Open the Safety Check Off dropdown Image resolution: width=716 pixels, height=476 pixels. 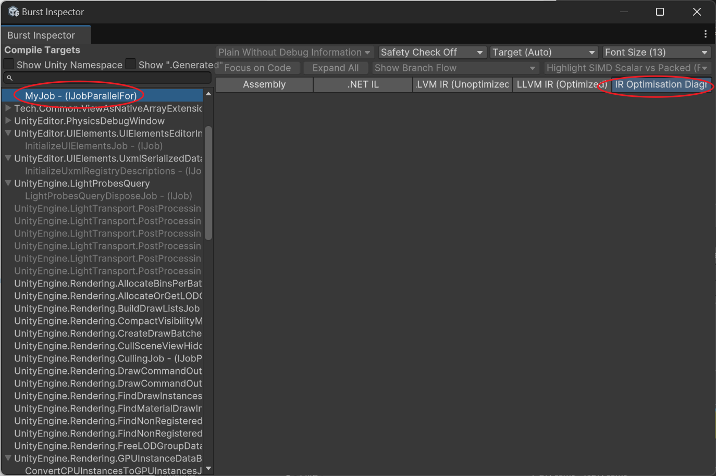pos(431,53)
